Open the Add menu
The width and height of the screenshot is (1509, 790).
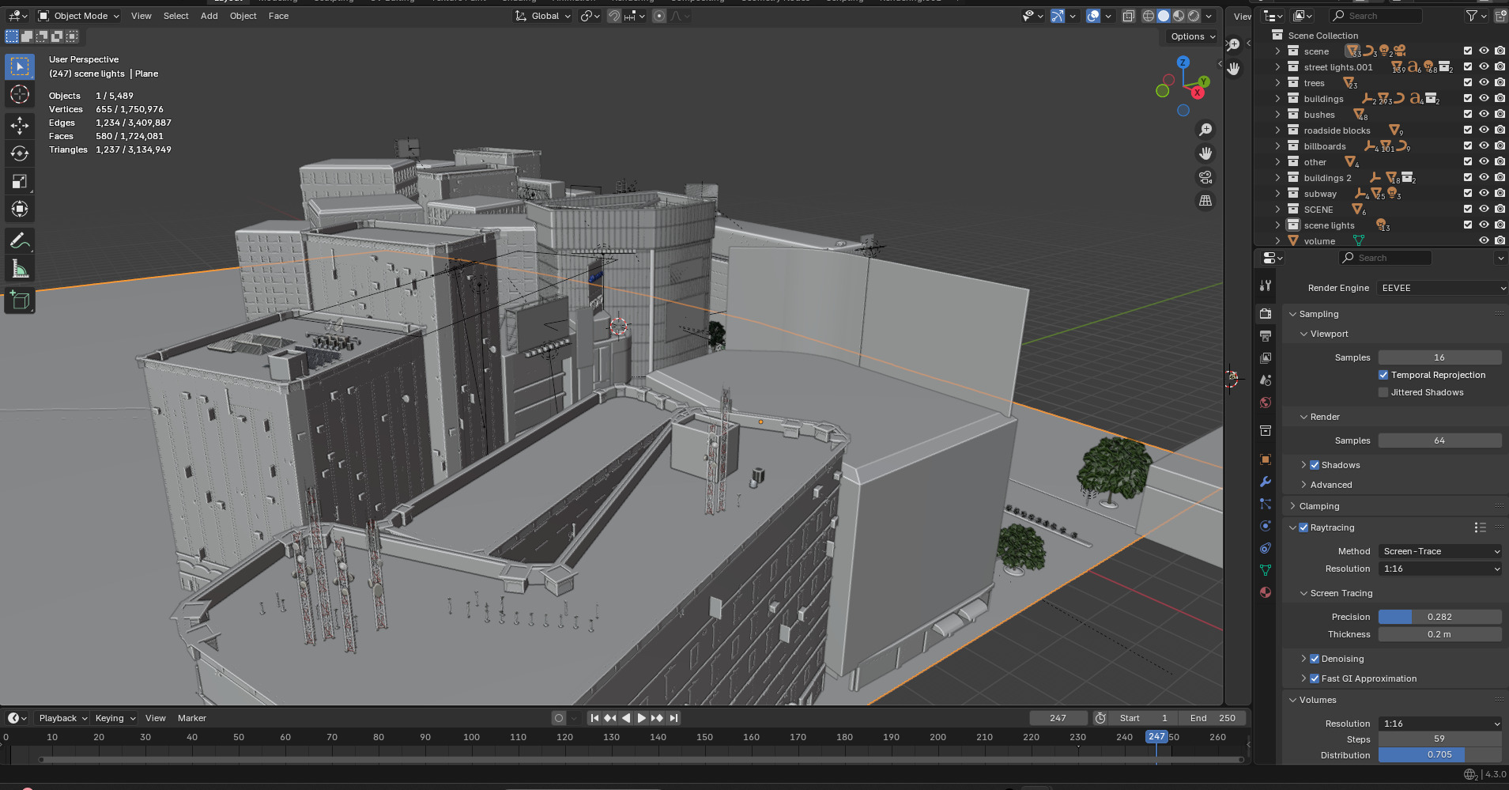[x=209, y=16]
